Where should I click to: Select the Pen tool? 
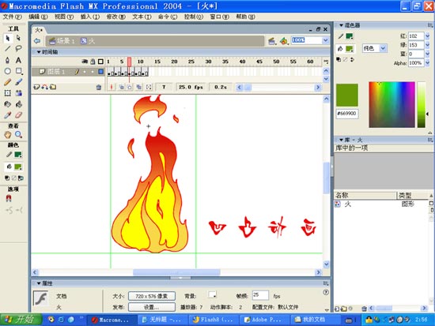[x=7, y=60]
